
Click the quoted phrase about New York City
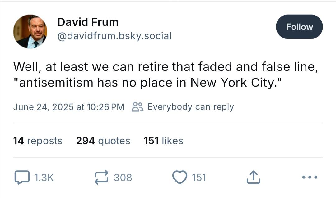[147, 83]
